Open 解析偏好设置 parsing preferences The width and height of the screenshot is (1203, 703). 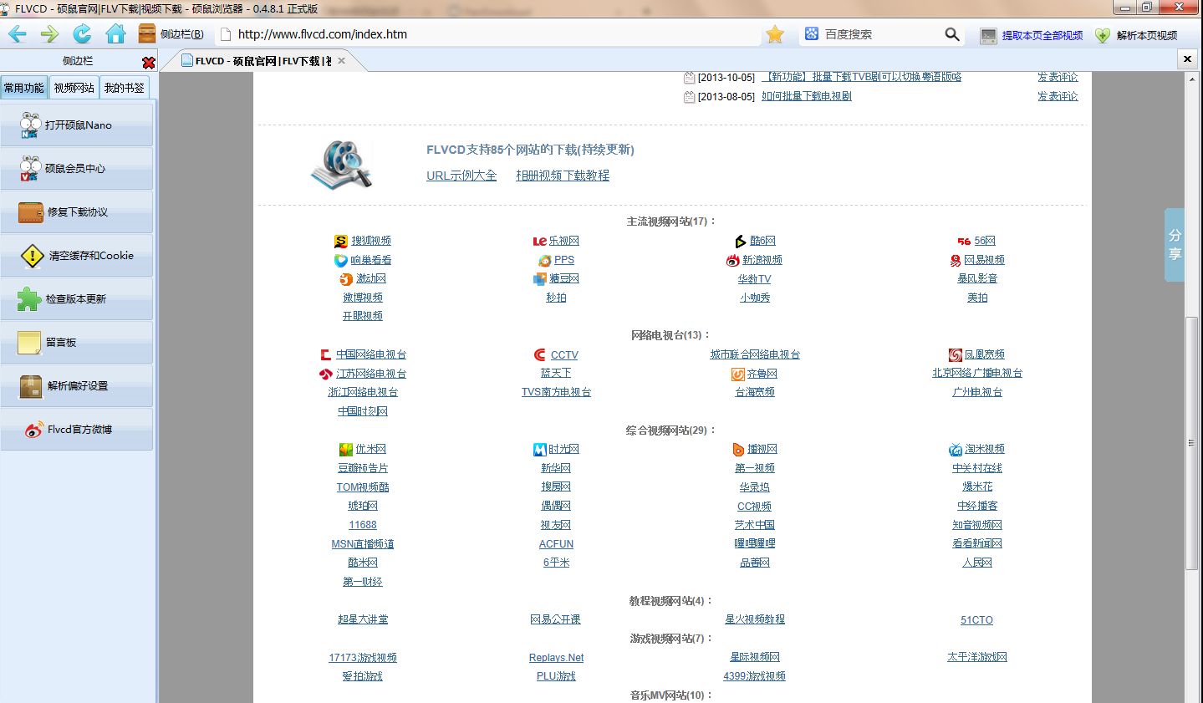pos(77,385)
